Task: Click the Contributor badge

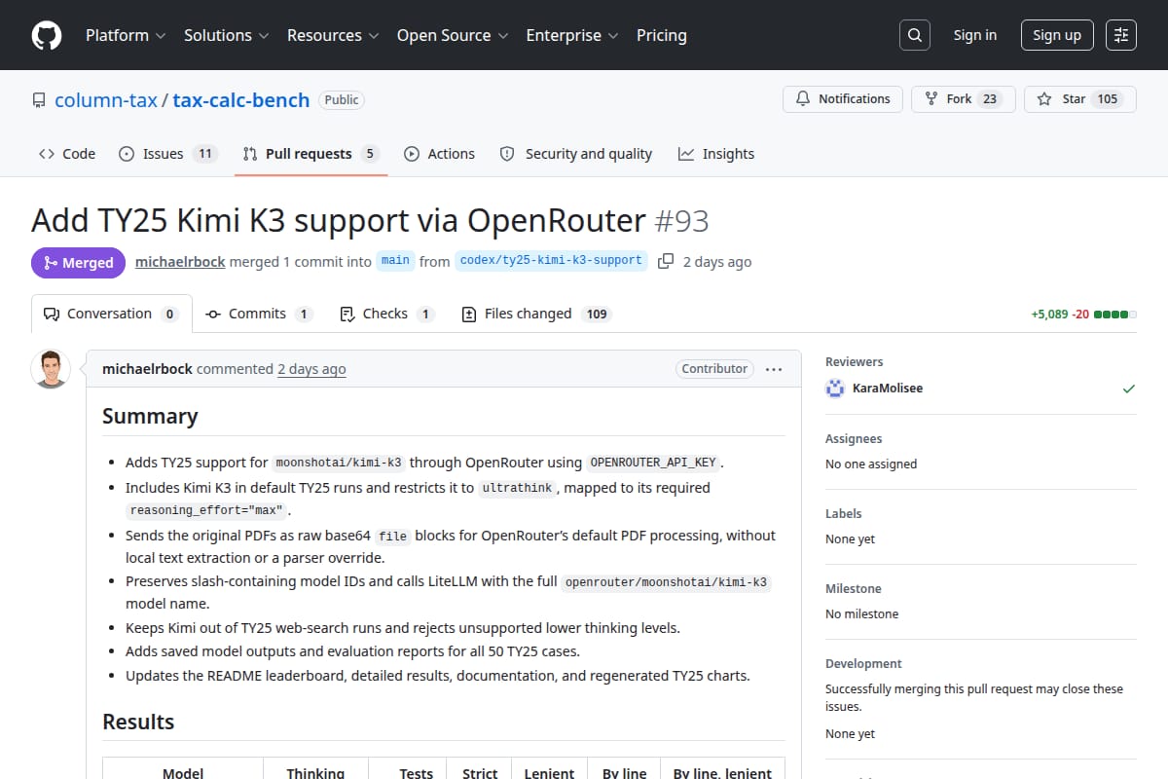Action: click(x=714, y=369)
